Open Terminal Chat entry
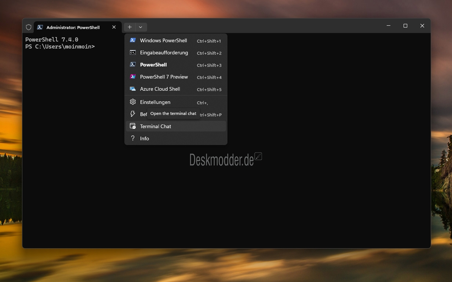Viewport: 452px width, 282px height. point(176,126)
